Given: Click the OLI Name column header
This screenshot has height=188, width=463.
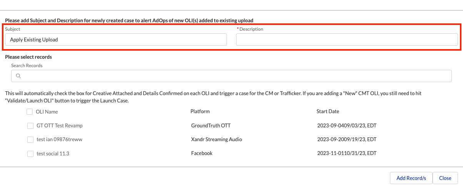Looking at the screenshot, I should click(x=47, y=112).
